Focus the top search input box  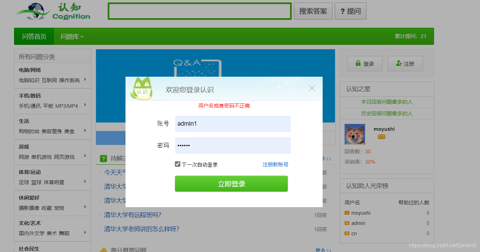200,11
